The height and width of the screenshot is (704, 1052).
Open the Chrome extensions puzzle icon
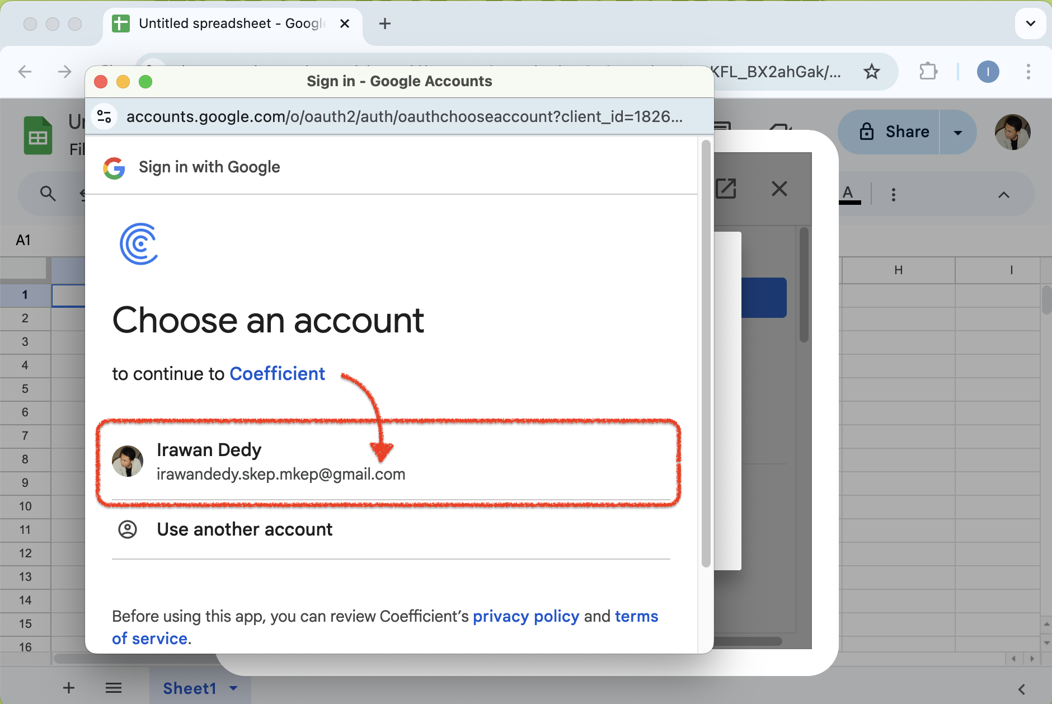(x=928, y=72)
